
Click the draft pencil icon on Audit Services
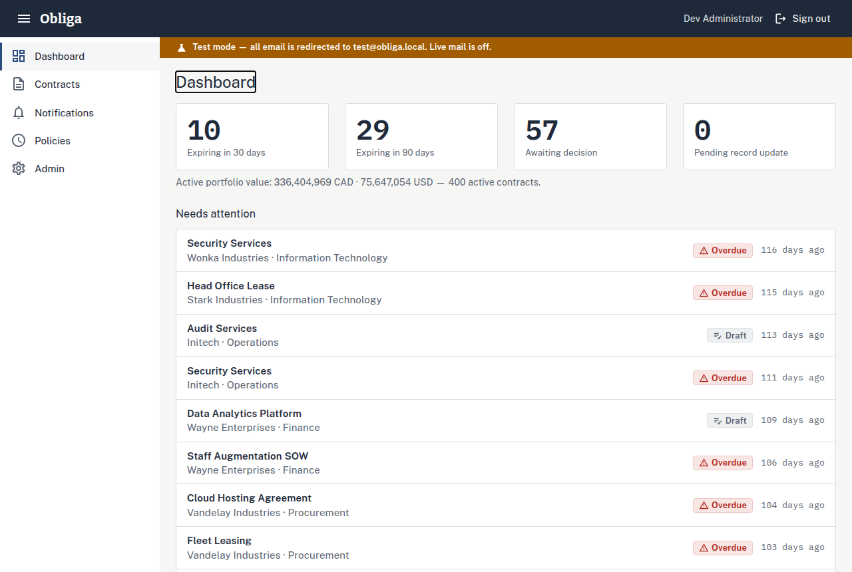(718, 336)
